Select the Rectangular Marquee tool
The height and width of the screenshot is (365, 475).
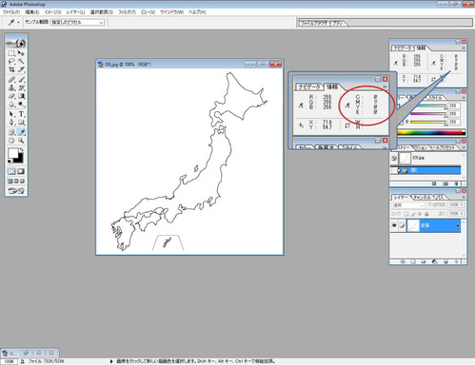pyautogui.click(x=11, y=53)
